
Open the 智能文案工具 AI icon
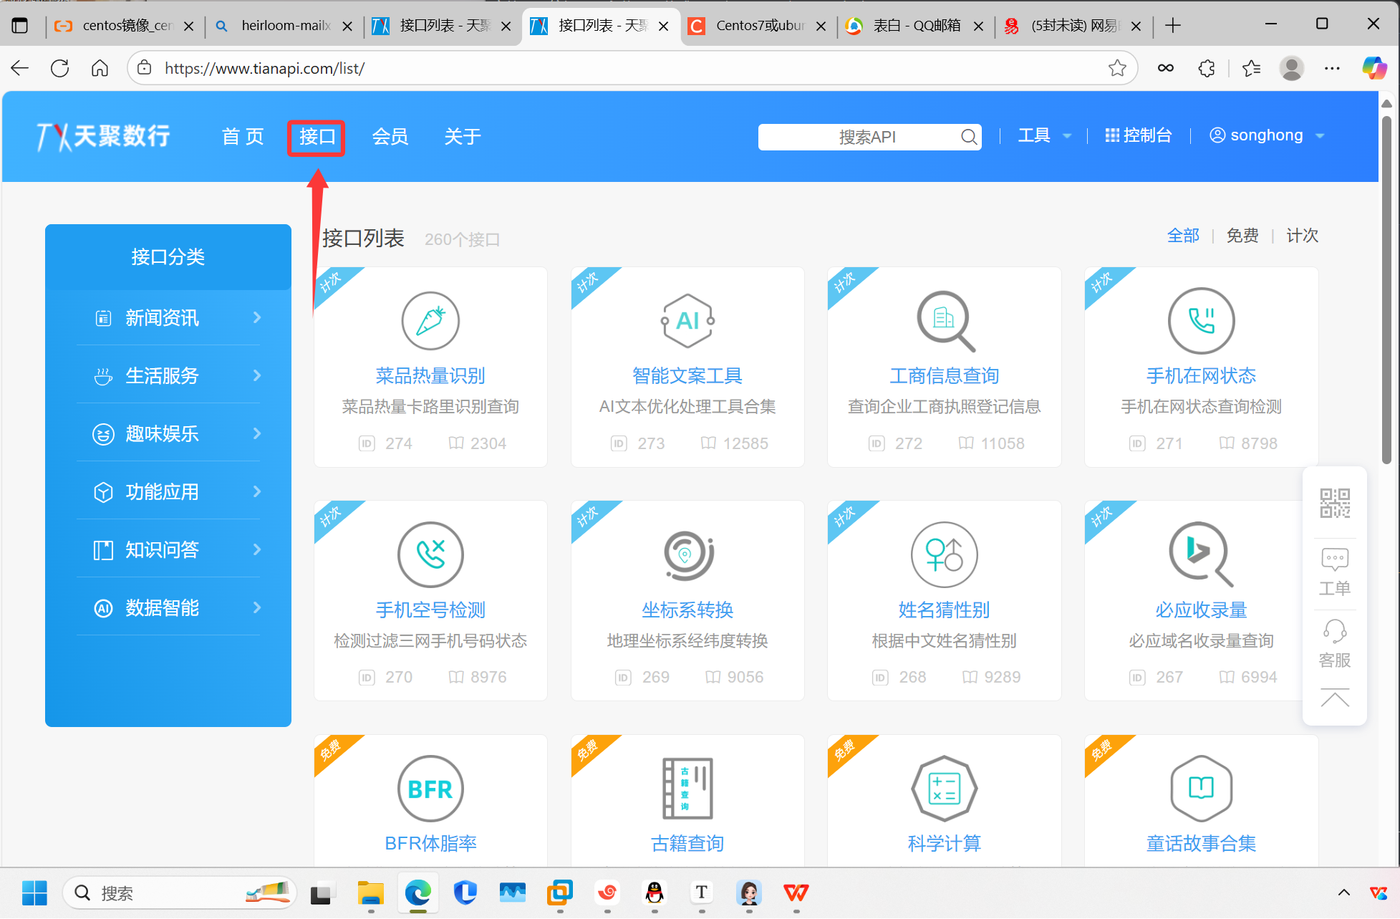(x=687, y=321)
